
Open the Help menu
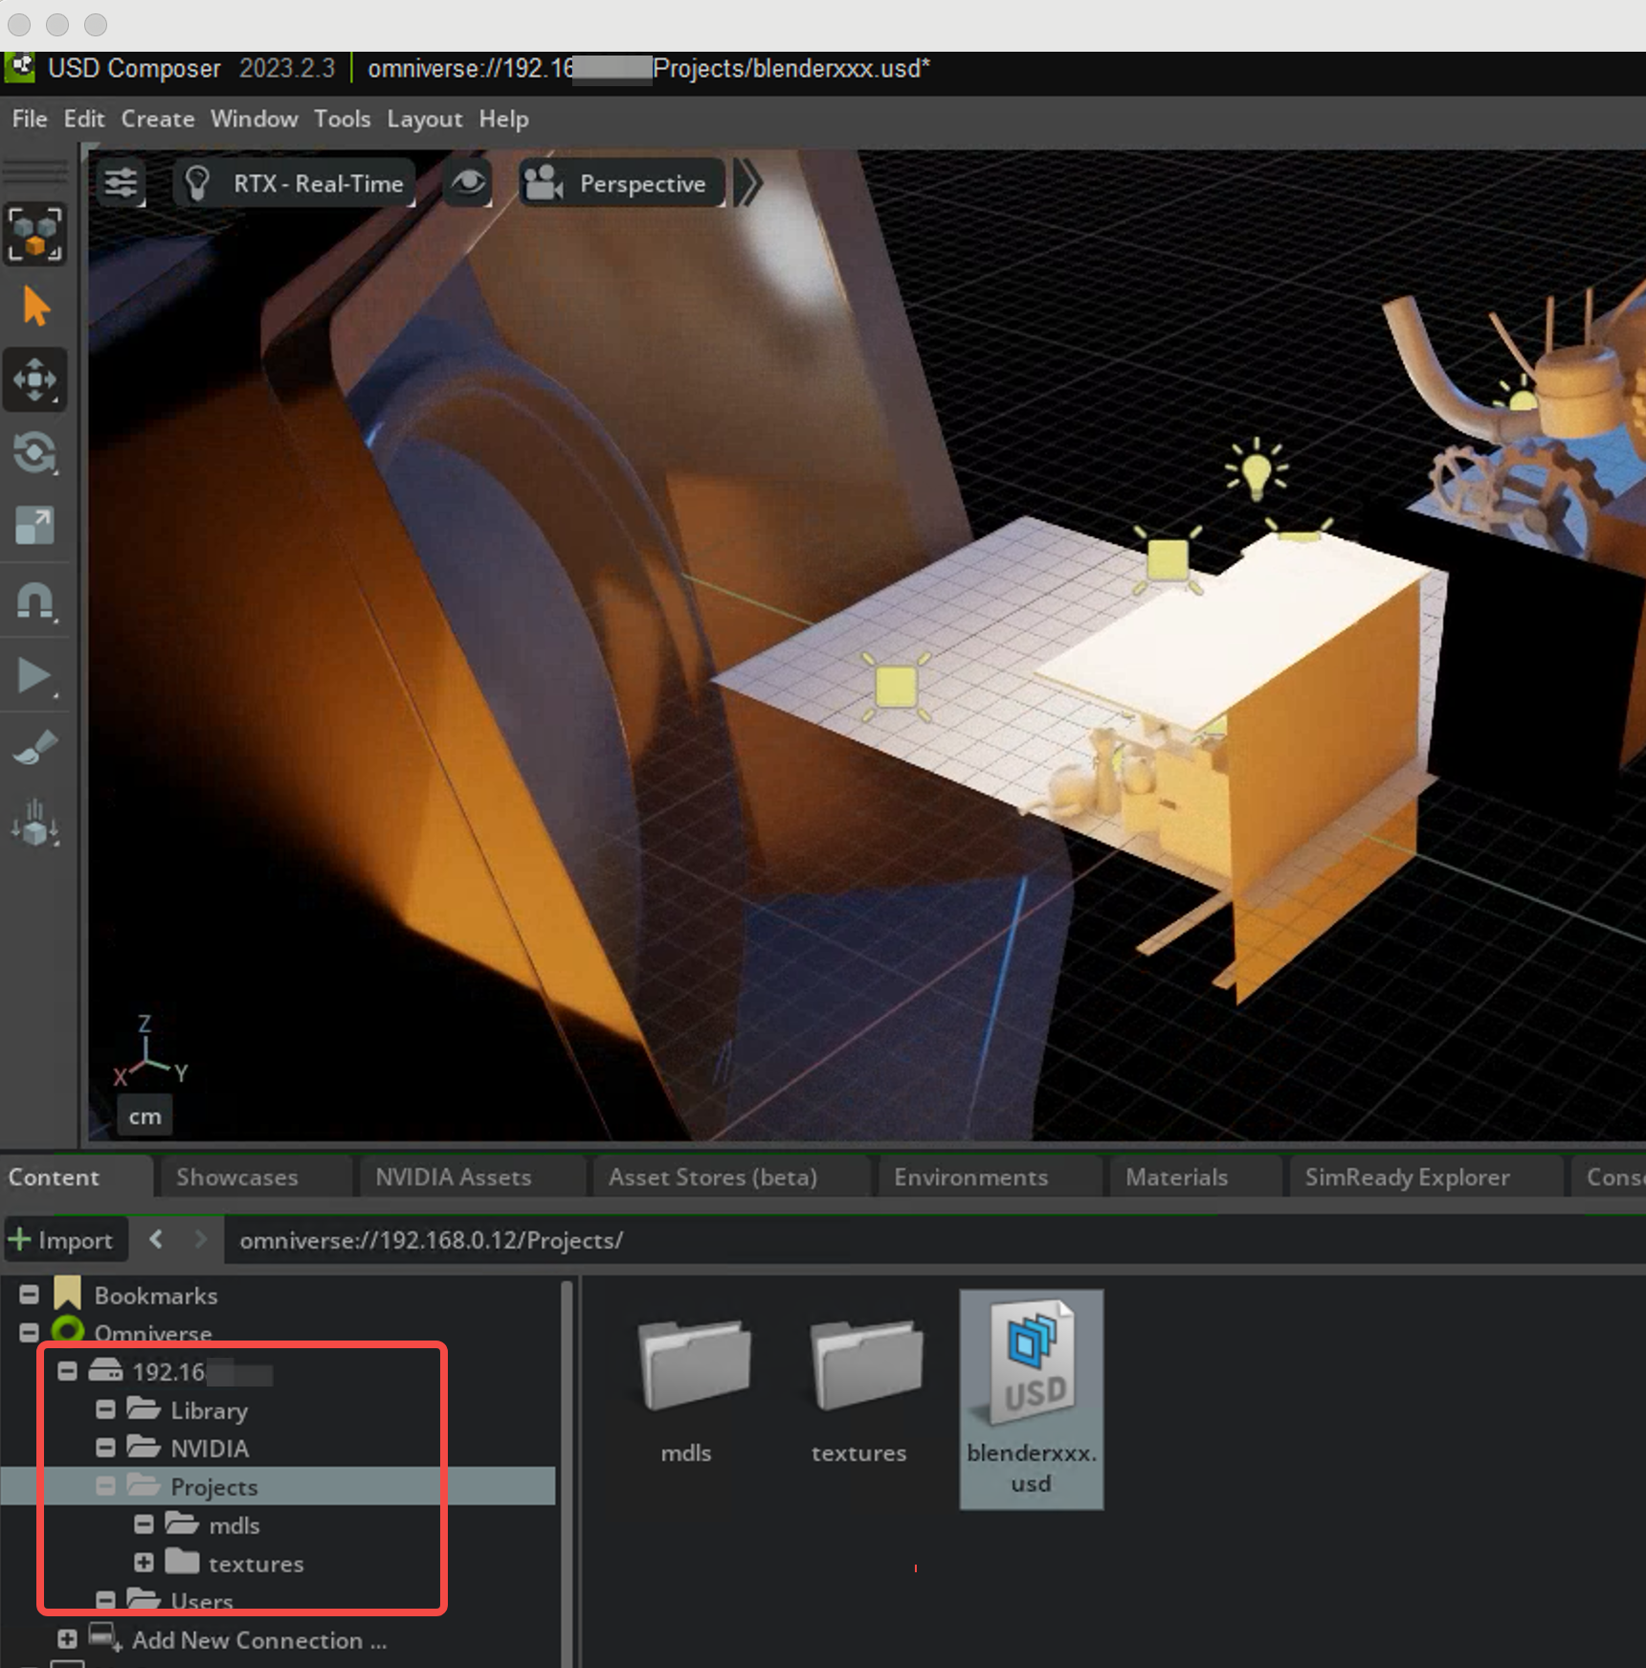[x=504, y=119]
